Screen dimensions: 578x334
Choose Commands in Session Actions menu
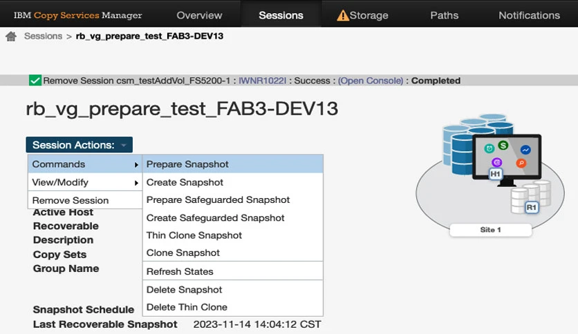point(85,164)
